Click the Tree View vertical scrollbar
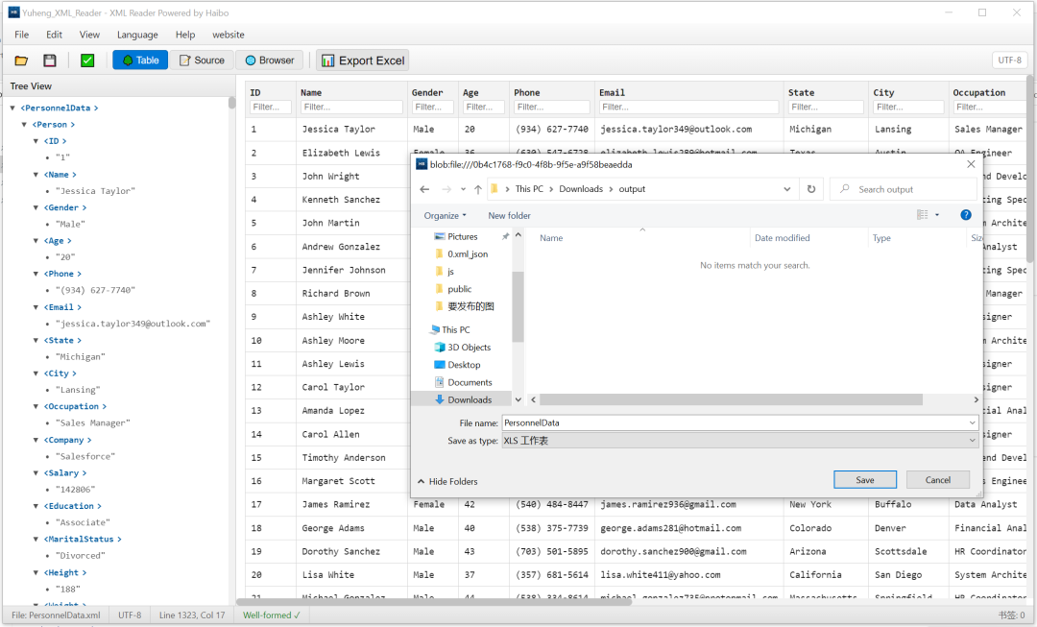 pyautogui.click(x=231, y=103)
